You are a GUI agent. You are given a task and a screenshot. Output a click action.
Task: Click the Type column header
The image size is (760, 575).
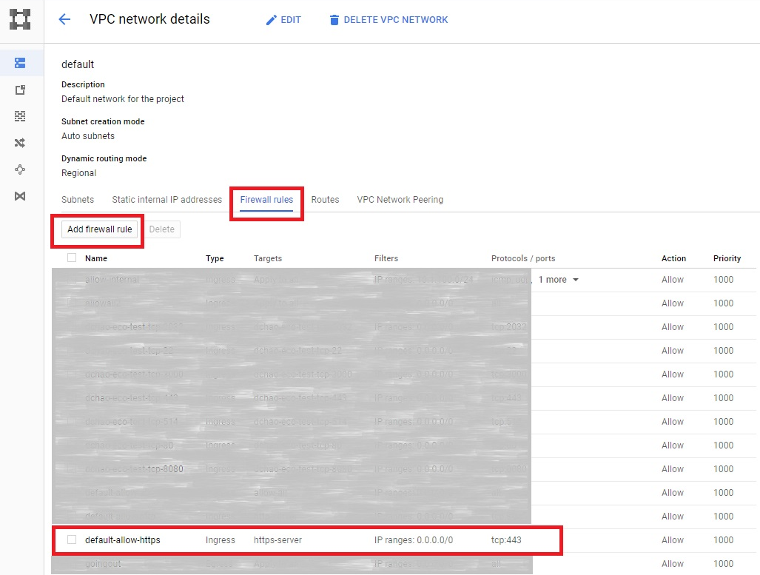coord(215,258)
